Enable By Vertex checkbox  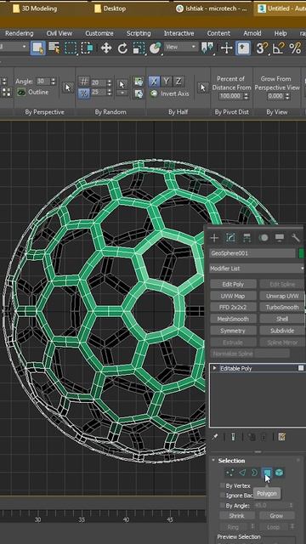223,485
